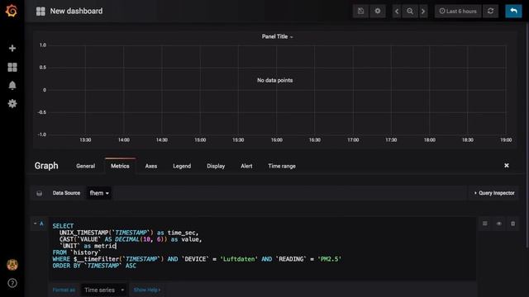Click the Format as label
This screenshot has width=529, height=297.
pyautogui.click(x=64, y=290)
